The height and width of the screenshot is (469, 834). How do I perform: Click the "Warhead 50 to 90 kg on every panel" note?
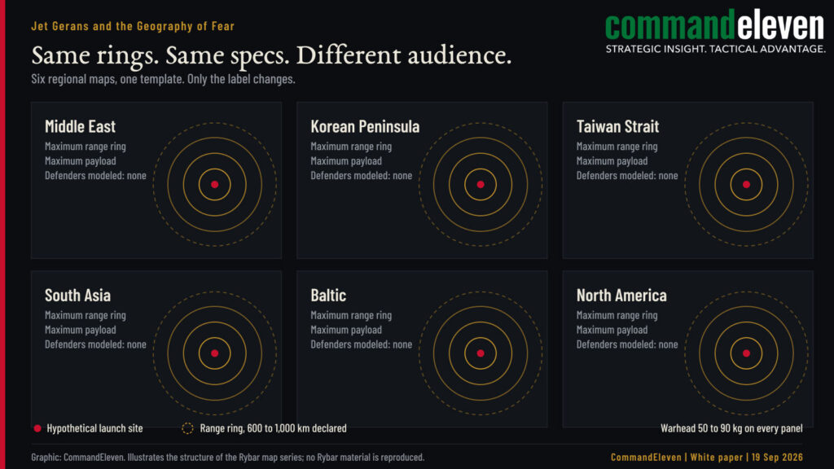tap(731, 428)
